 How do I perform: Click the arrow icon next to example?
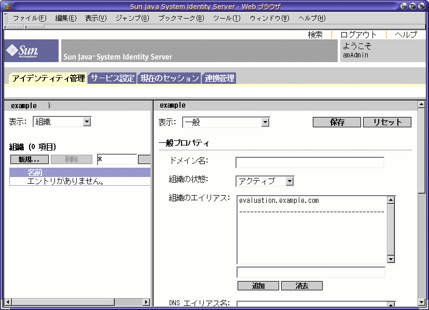click(50, 106)
